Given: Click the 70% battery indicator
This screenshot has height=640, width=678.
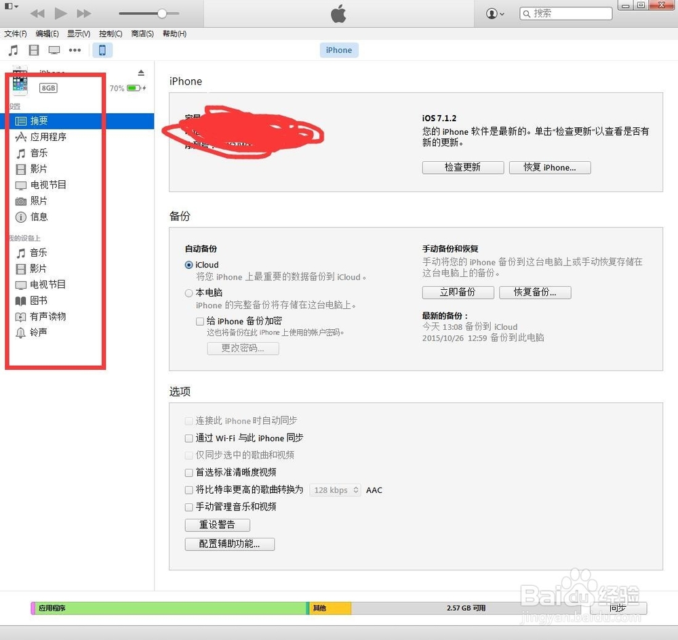Looking at the screenshot, I should tap(127, 88).
